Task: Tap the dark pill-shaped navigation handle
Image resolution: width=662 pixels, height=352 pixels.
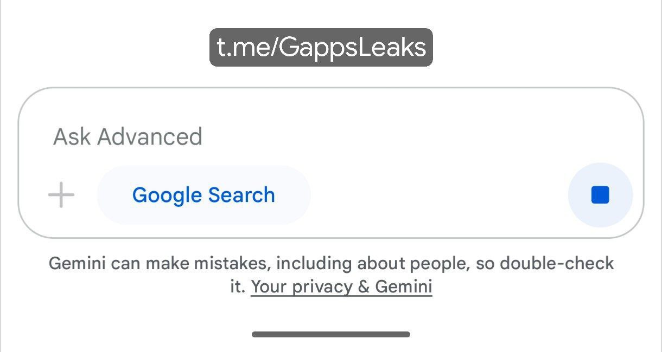Action: (x=331, y=335)
